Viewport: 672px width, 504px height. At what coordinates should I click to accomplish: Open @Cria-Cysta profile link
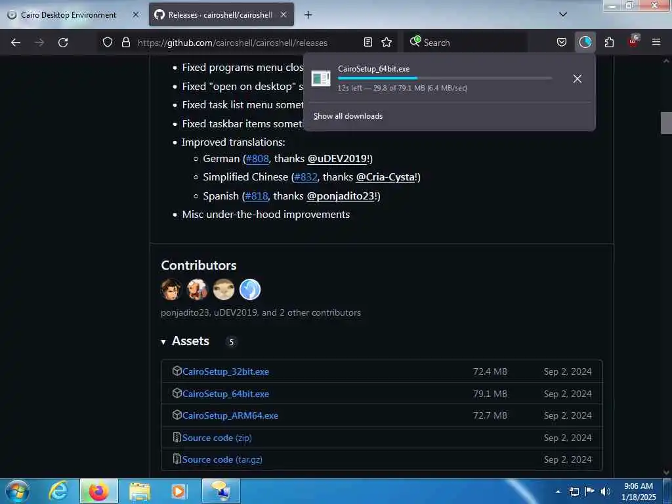(x=385, y=177)
